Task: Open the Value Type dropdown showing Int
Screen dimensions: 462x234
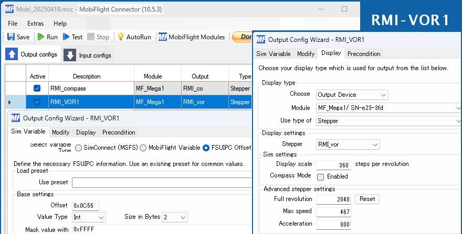Action: point(89,217)
